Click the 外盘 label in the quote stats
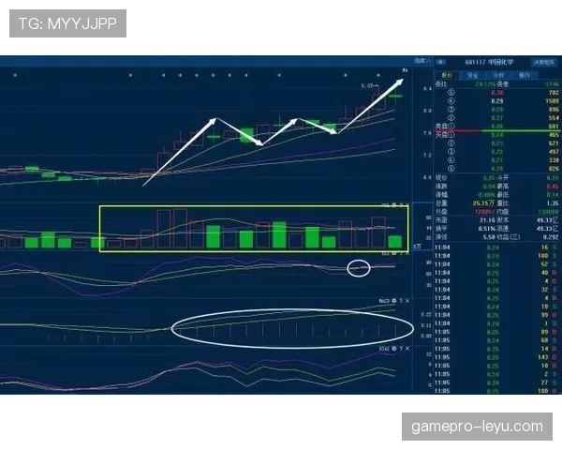This screenshot has height=450, width=562. click(441, 212)
